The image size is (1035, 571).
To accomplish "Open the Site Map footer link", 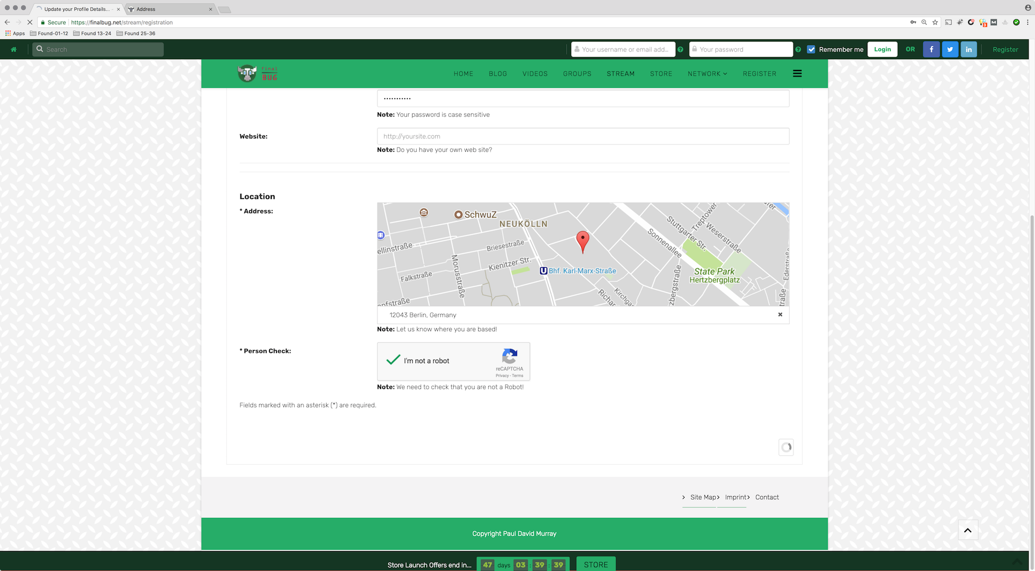I will (x=703, y=497).
